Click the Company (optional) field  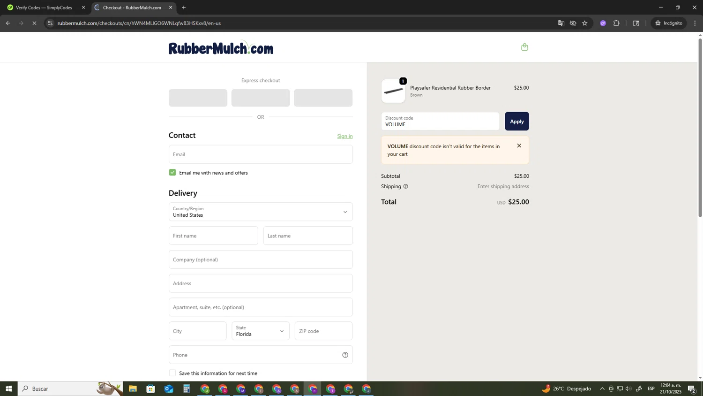pos(261,259)
